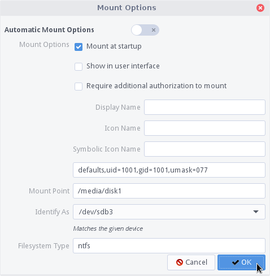Open the Identify As /dev/sdb3 combo box
270x276 pixels.
point(169,212)
